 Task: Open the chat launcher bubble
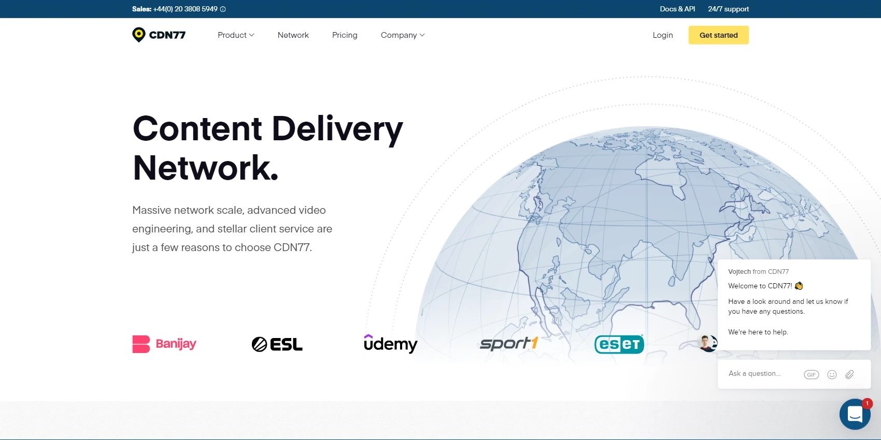tap(855, 414)
